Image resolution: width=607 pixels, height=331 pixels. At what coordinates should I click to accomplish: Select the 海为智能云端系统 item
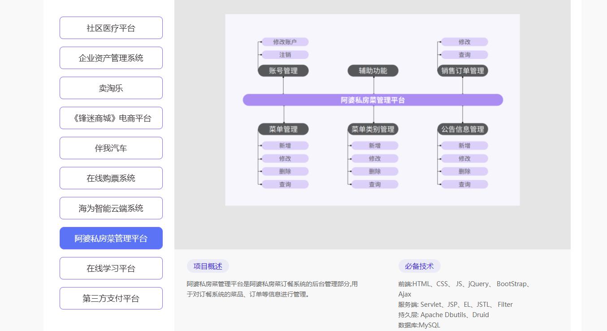click(x=111, y=208)
